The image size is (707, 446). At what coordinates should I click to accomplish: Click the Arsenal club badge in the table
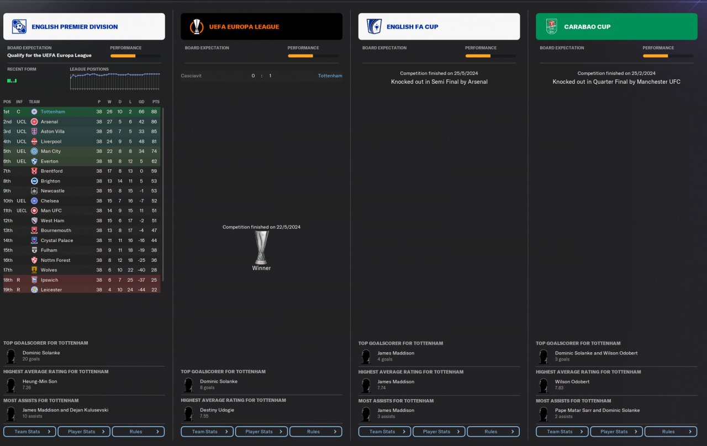[34, 122]
